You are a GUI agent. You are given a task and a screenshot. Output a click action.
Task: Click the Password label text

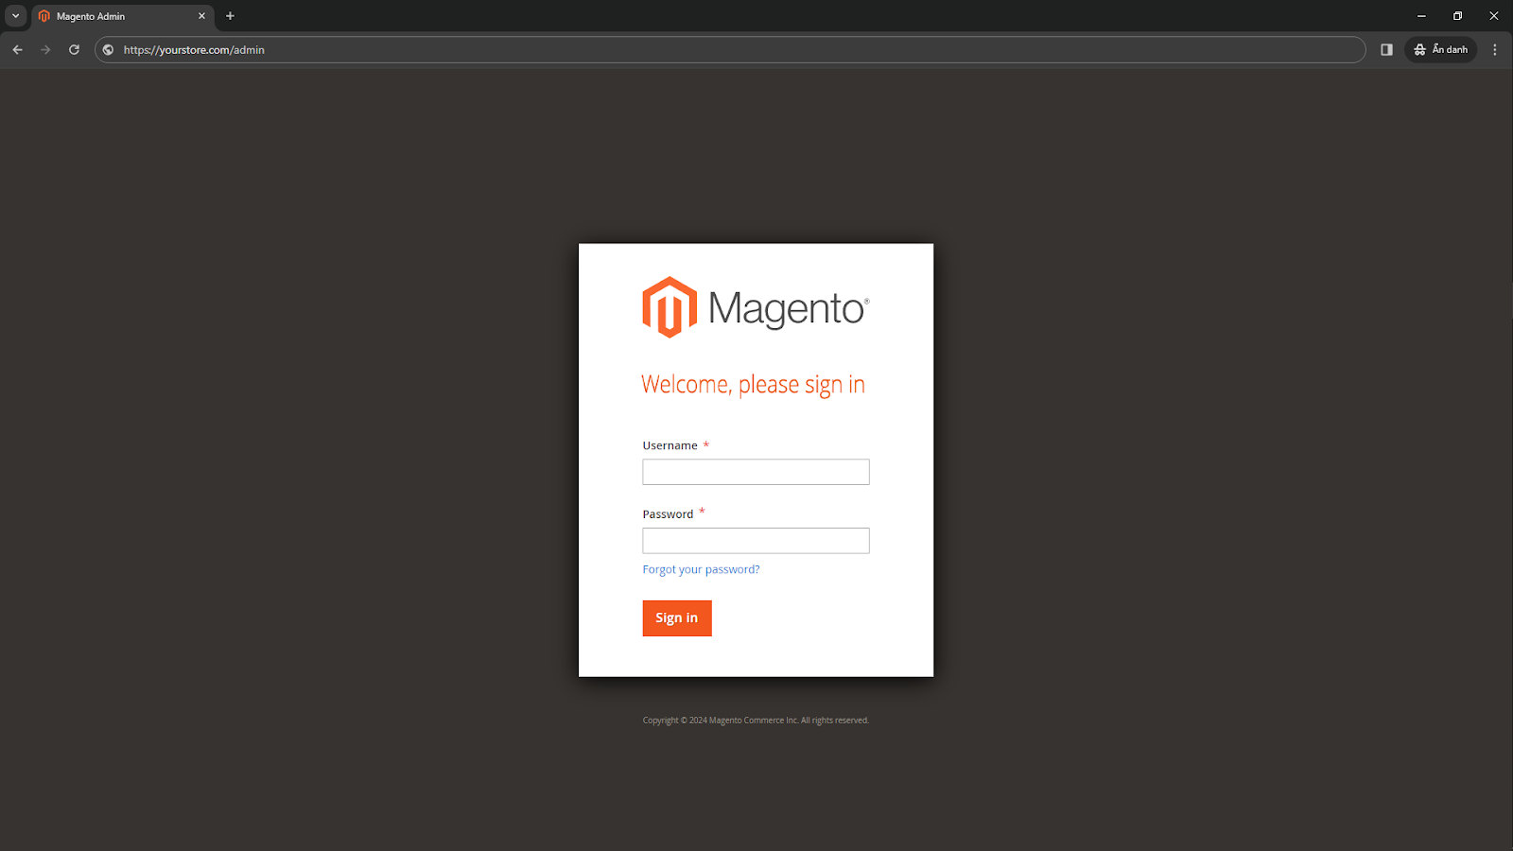(668, 514)
